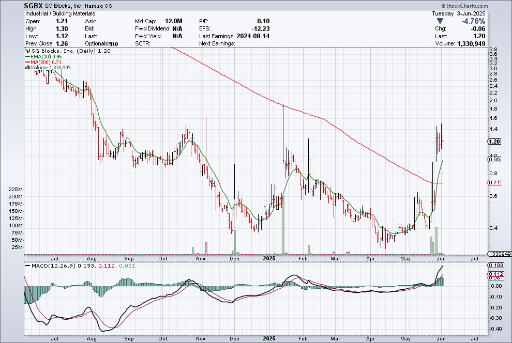Click the MACD legend value 0.193
Viewport: 512px width, 343px height.
click(x=85, y=266)
